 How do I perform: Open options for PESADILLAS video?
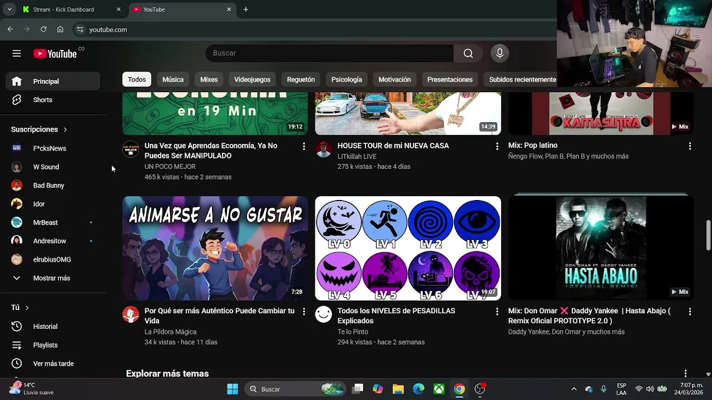[x=497, y=312]
